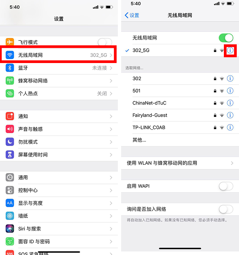The width and height of the screenshot is (239, 255).
Task: Toggle the 询问是否加入网络 switch
Action: coord(226,209)
